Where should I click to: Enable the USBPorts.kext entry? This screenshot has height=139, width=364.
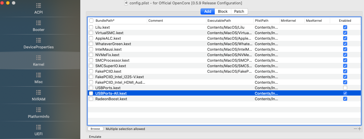(x=345, y=88)
